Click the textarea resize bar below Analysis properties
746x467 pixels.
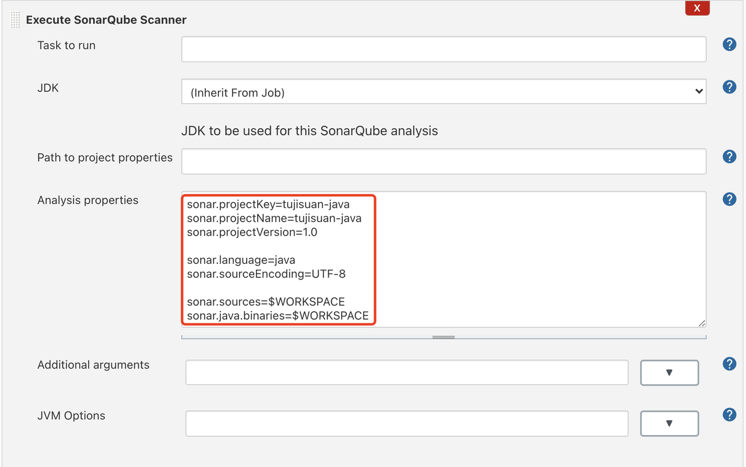444,337
